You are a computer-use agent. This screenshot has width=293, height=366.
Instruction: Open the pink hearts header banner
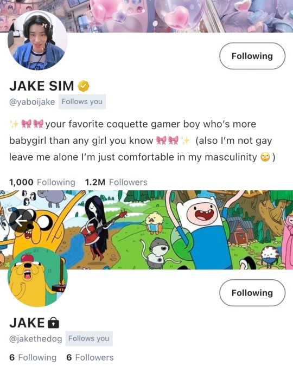point(146,16)
